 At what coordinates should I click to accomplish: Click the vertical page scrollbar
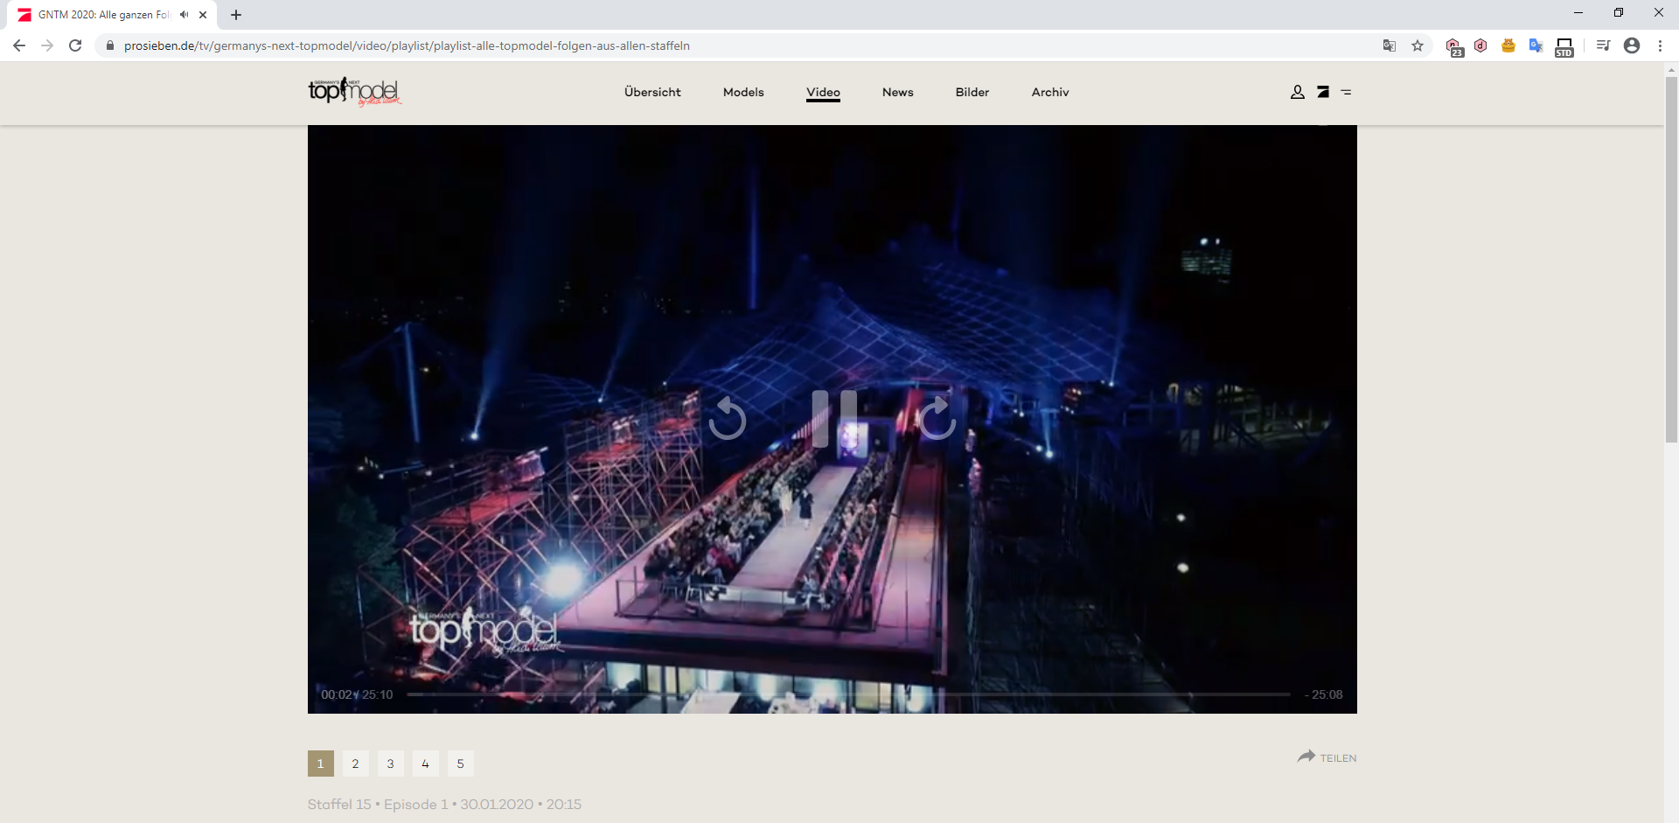[x=1671, y=260]
